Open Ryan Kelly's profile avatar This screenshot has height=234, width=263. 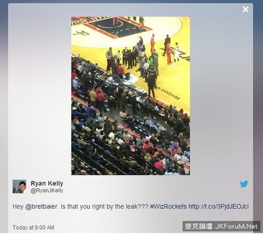tap(19, 187)
